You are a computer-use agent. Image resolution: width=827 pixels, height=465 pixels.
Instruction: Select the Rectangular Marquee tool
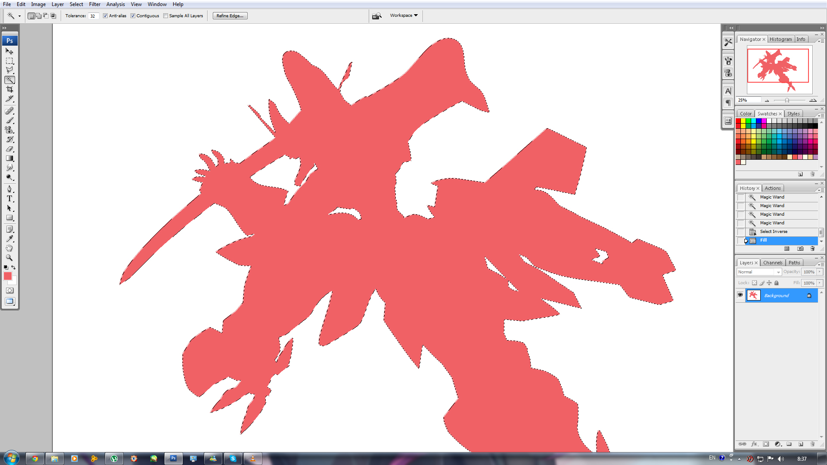9,61
